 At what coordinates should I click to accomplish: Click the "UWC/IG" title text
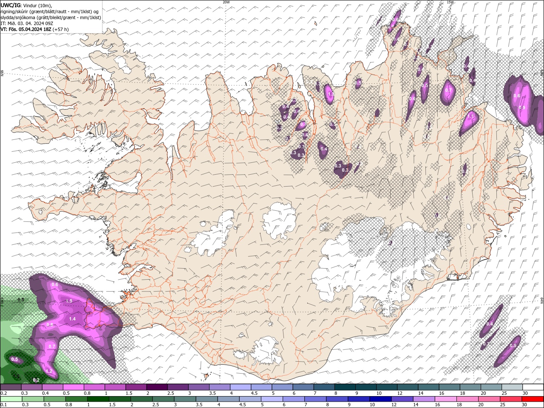point(10,5)
